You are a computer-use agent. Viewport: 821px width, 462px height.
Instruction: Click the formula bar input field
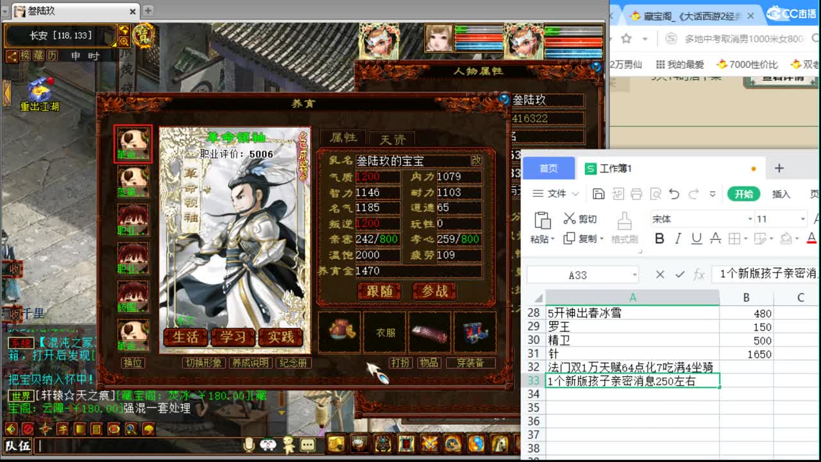click(x=765, y=275)
